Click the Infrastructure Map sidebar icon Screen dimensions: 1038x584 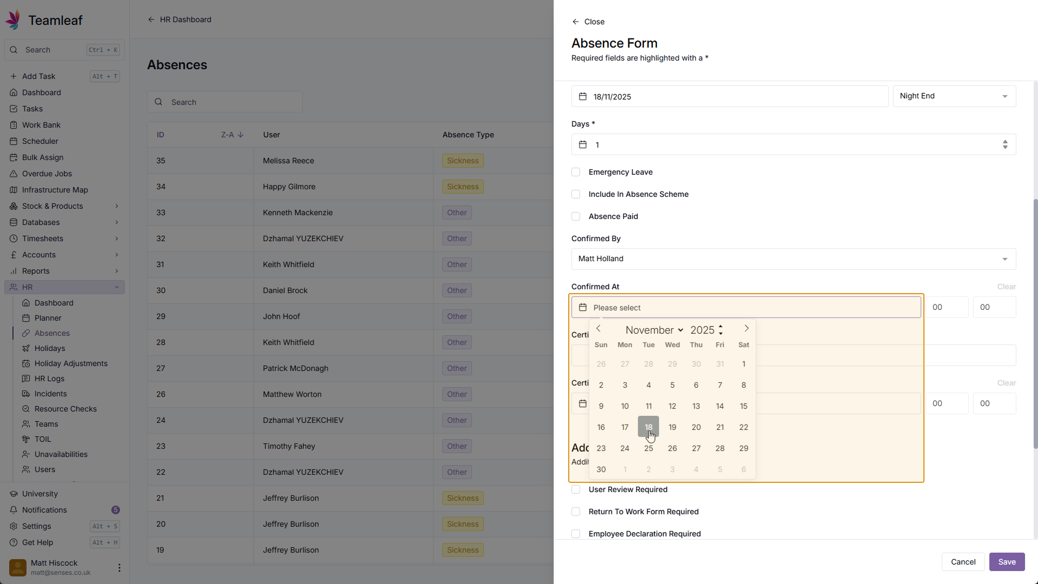pyautogui.click(x=14, y=190)
